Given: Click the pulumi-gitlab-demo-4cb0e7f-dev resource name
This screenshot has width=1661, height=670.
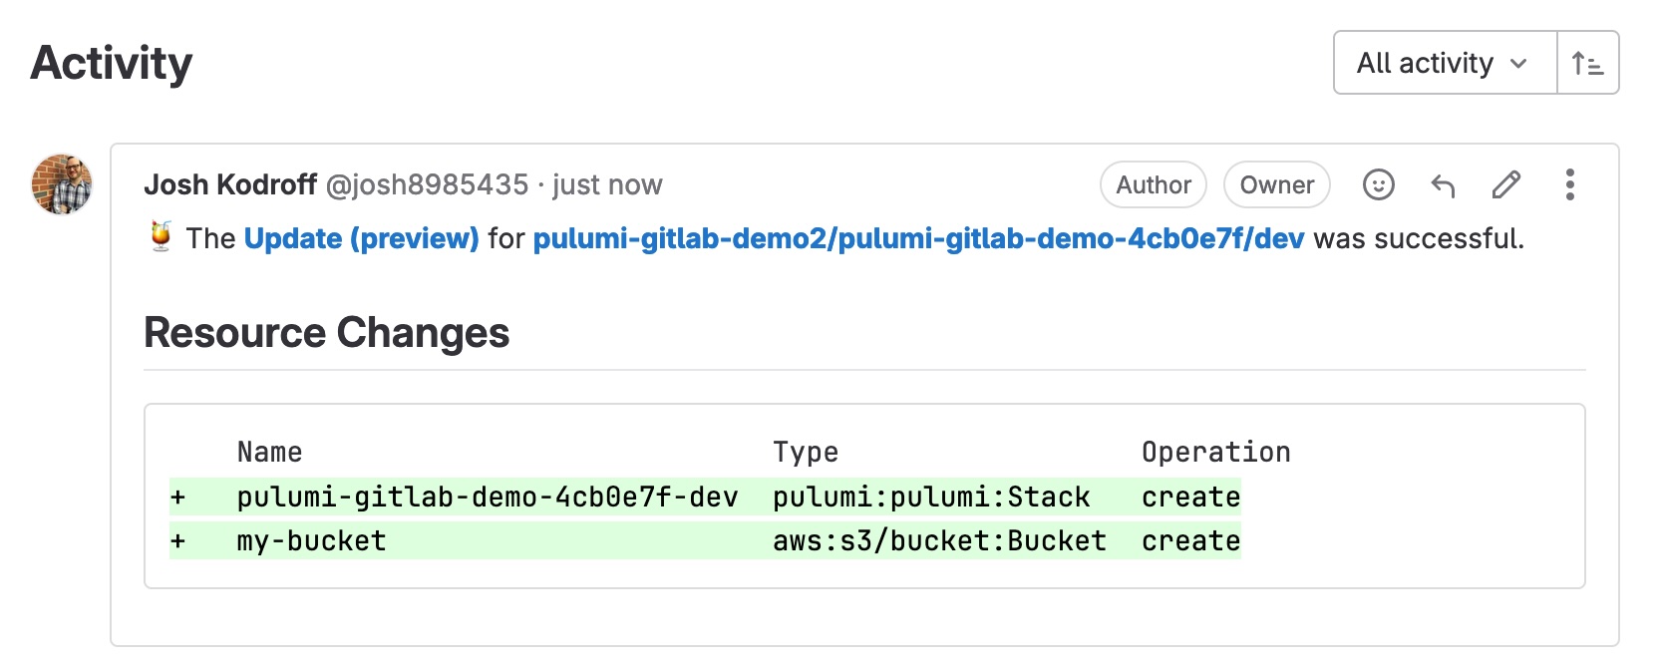Looking at the screenshot, I should click(488, 497).
